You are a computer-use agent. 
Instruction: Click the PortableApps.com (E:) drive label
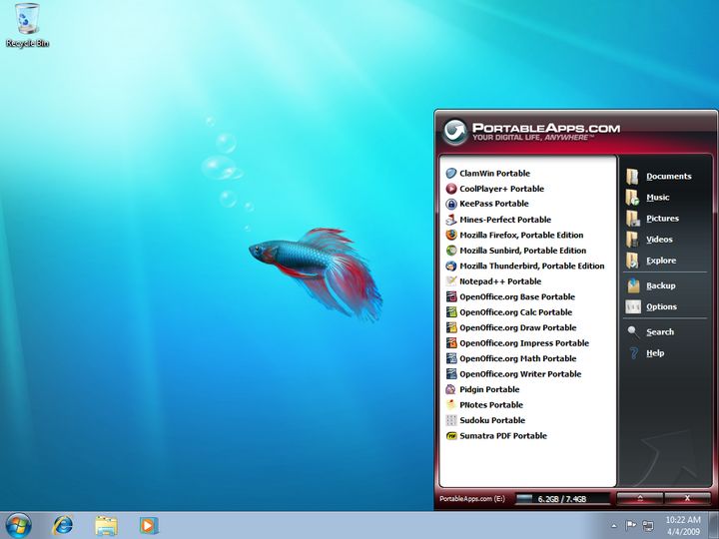[472, 499]
